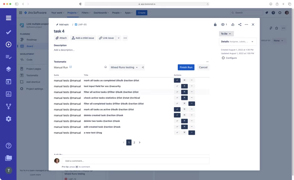
Task: Open projects folder icon in Testomatio sidebar
Action: coord(8,158)
